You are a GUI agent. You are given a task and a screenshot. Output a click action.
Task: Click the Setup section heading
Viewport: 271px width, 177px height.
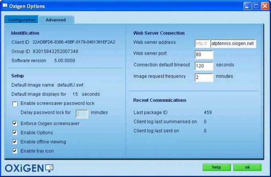tap(18, 76)
